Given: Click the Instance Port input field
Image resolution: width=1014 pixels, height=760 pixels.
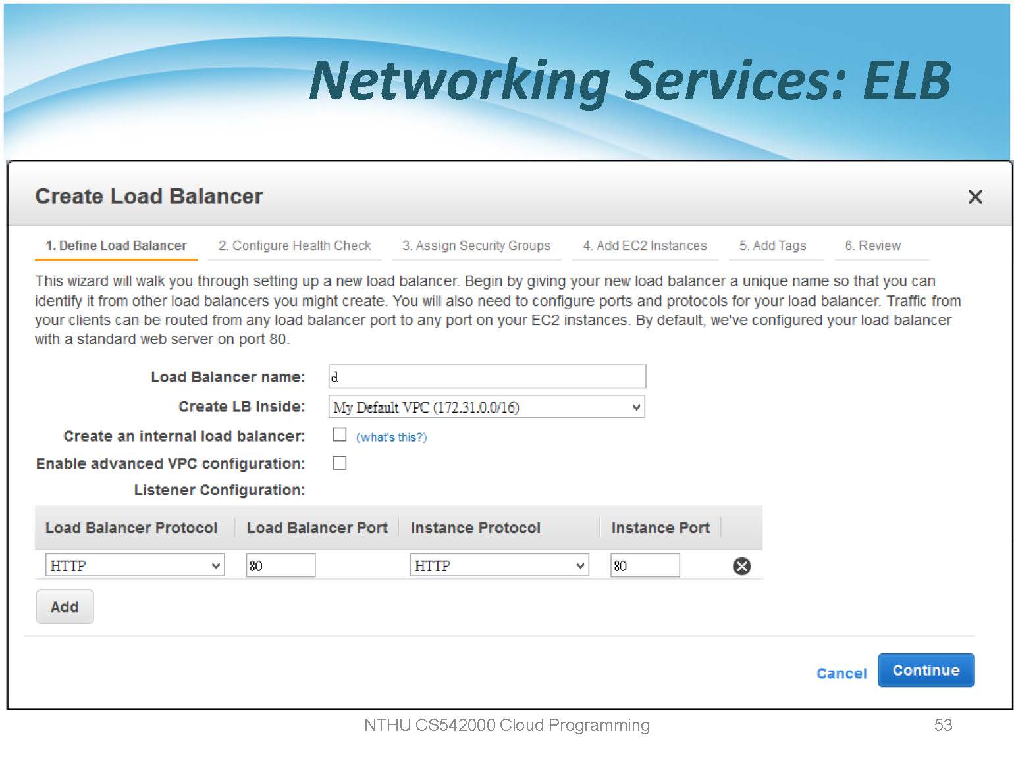Looking at the screenshot, I should [x=645, y=565].
